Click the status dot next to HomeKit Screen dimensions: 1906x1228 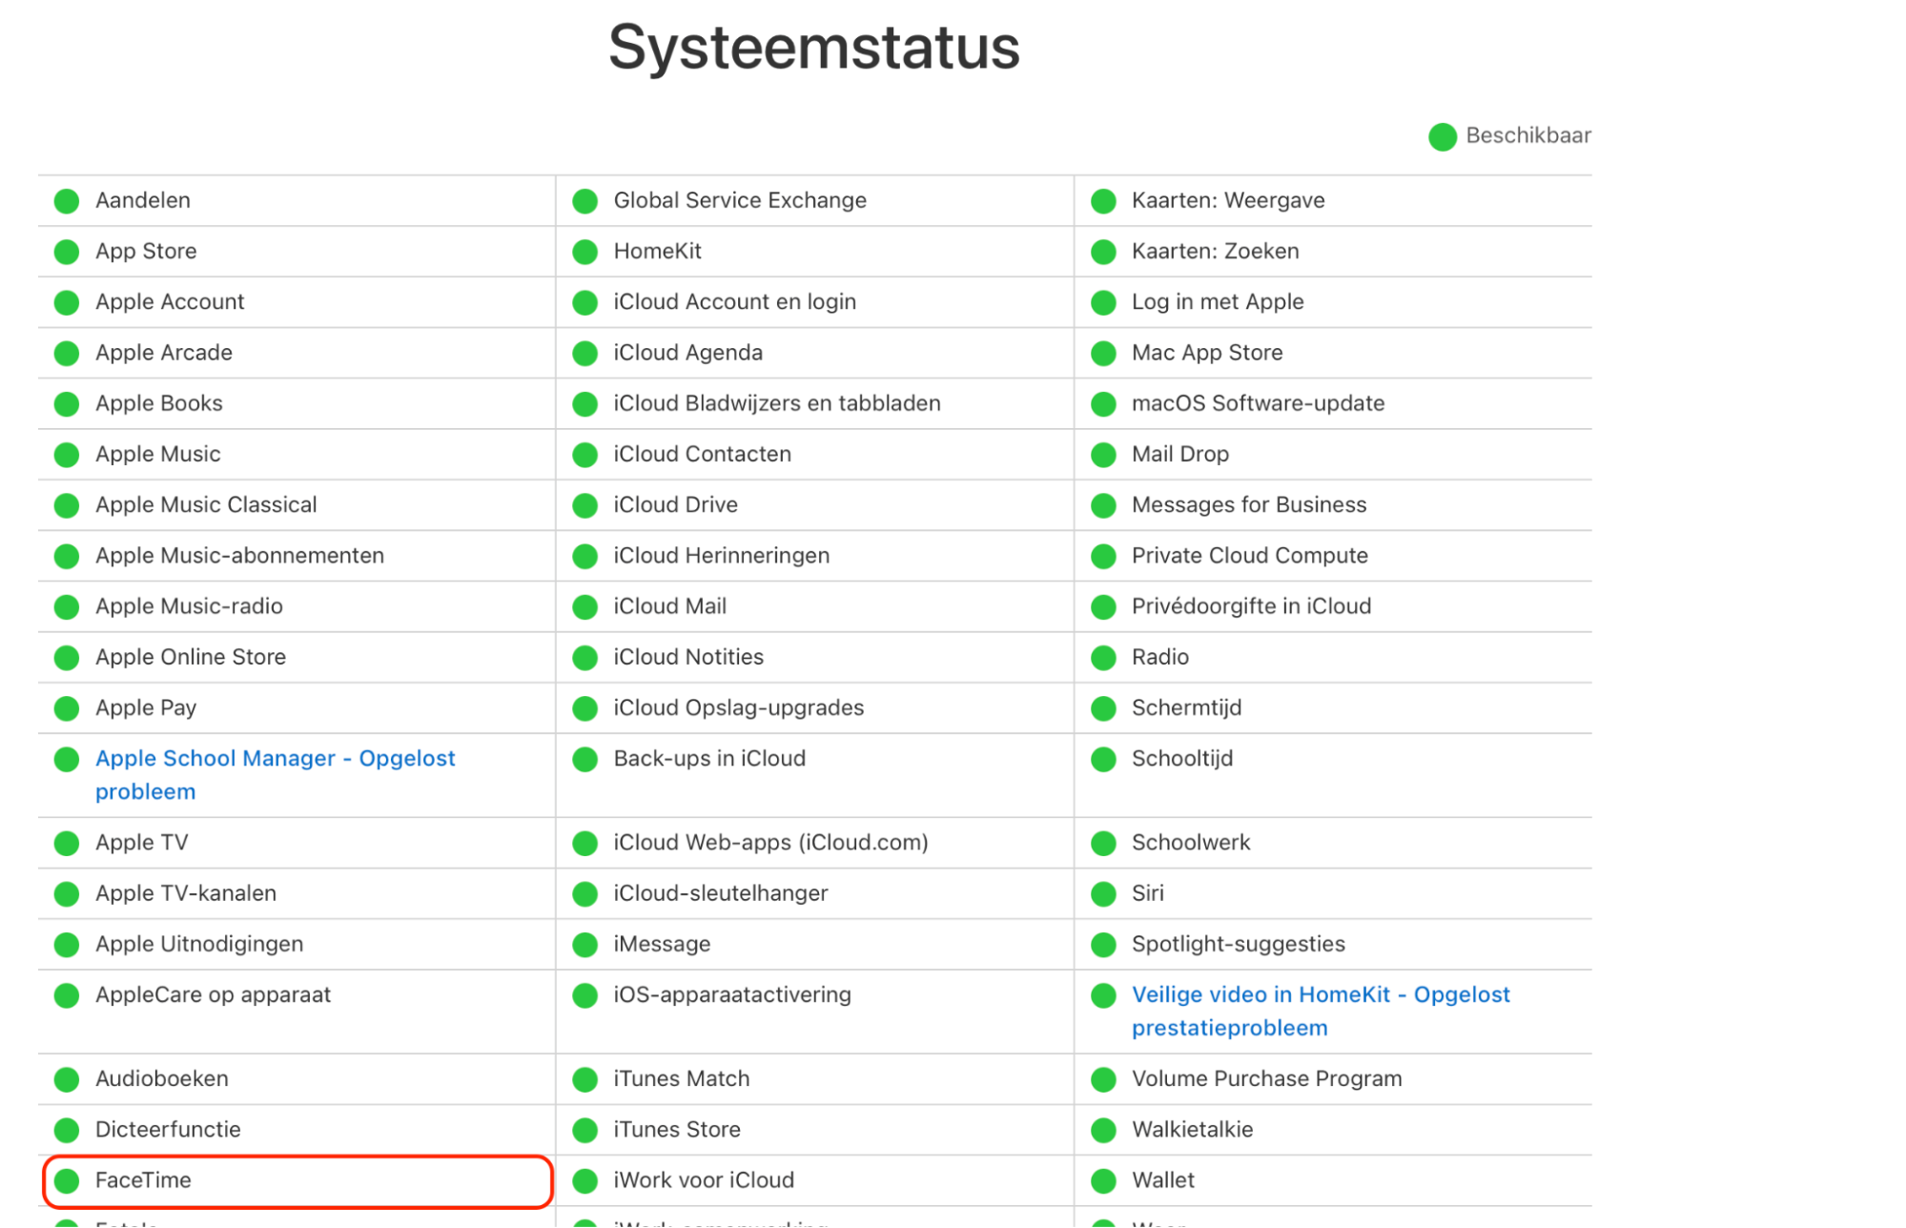[x=584, y=251]
